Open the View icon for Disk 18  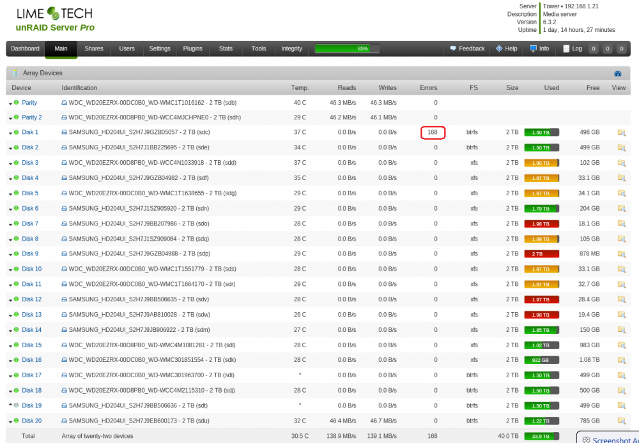[622, 391]
